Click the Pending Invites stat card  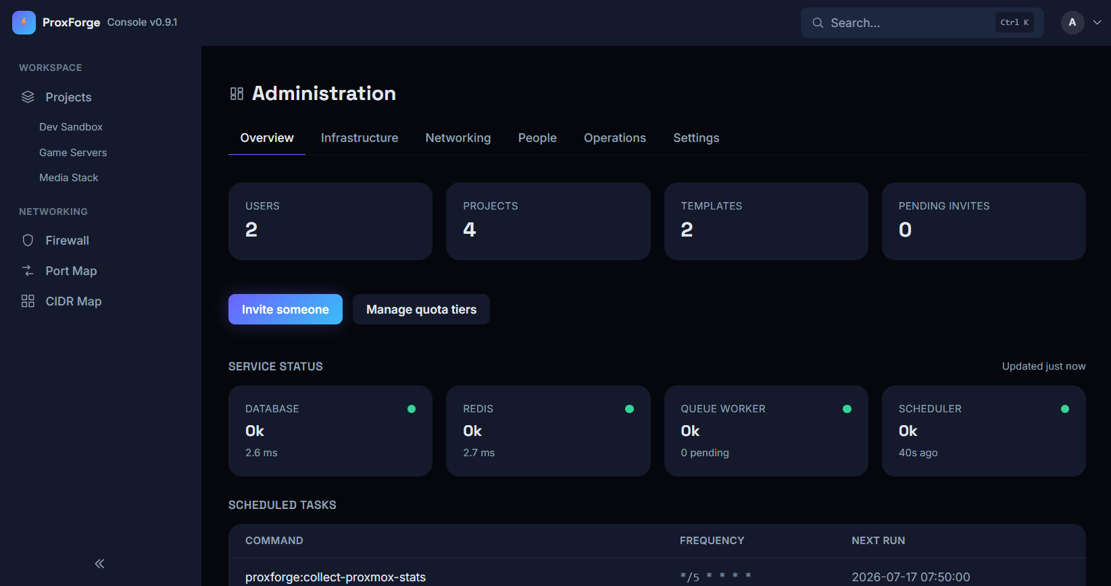(x=984, y=221)
